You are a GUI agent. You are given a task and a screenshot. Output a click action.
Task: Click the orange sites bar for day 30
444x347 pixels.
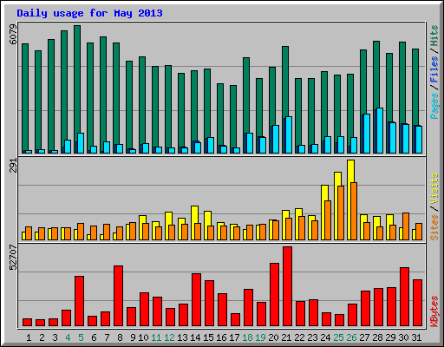pos(406,226)
